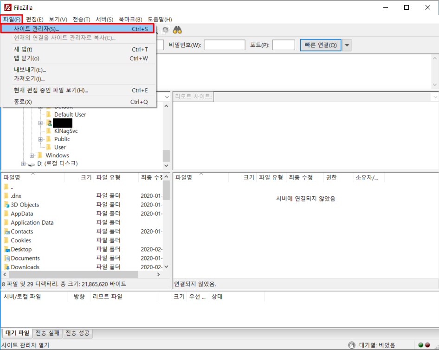This screenshot has width=439, height=350.
Task: Switch to the 전송 성공 tab
Action: click(x=77, y=333)
